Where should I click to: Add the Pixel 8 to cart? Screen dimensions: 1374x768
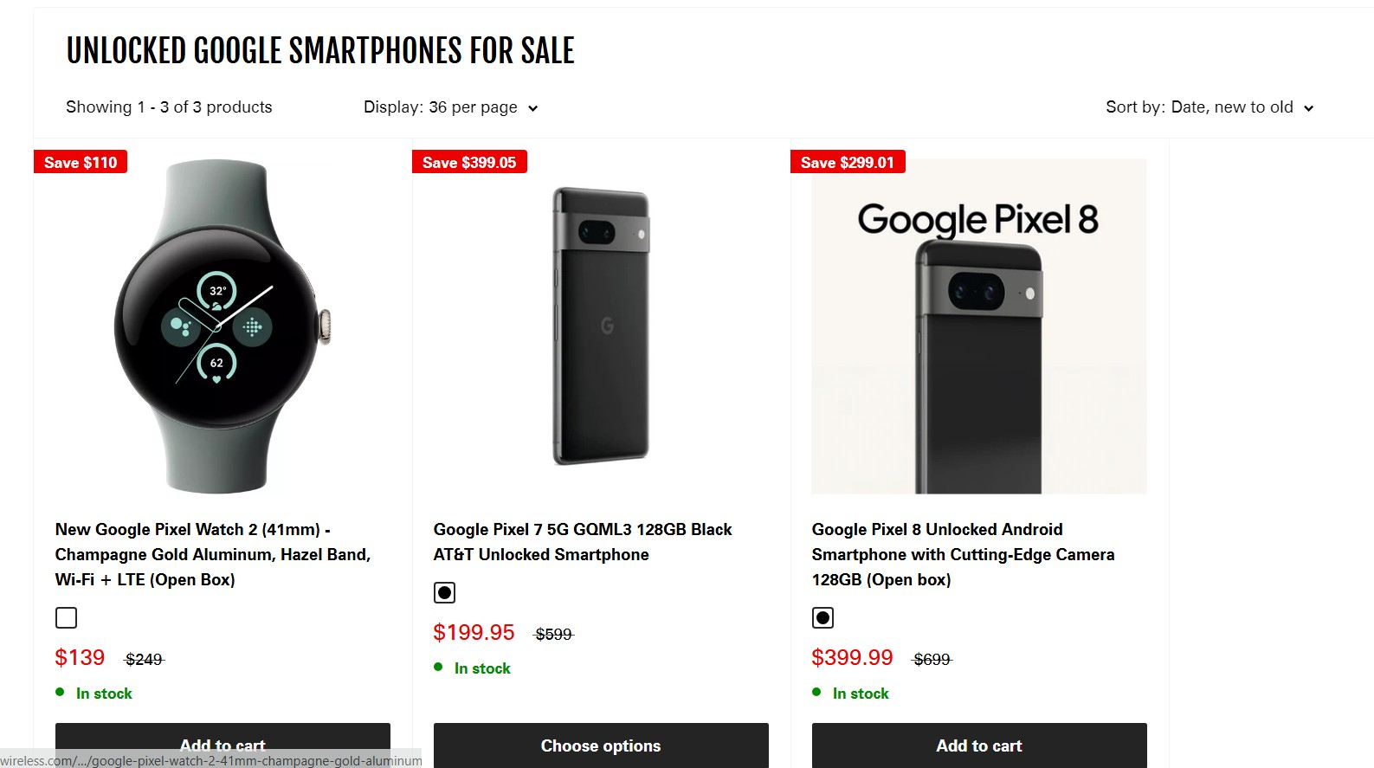coord(978,745)
